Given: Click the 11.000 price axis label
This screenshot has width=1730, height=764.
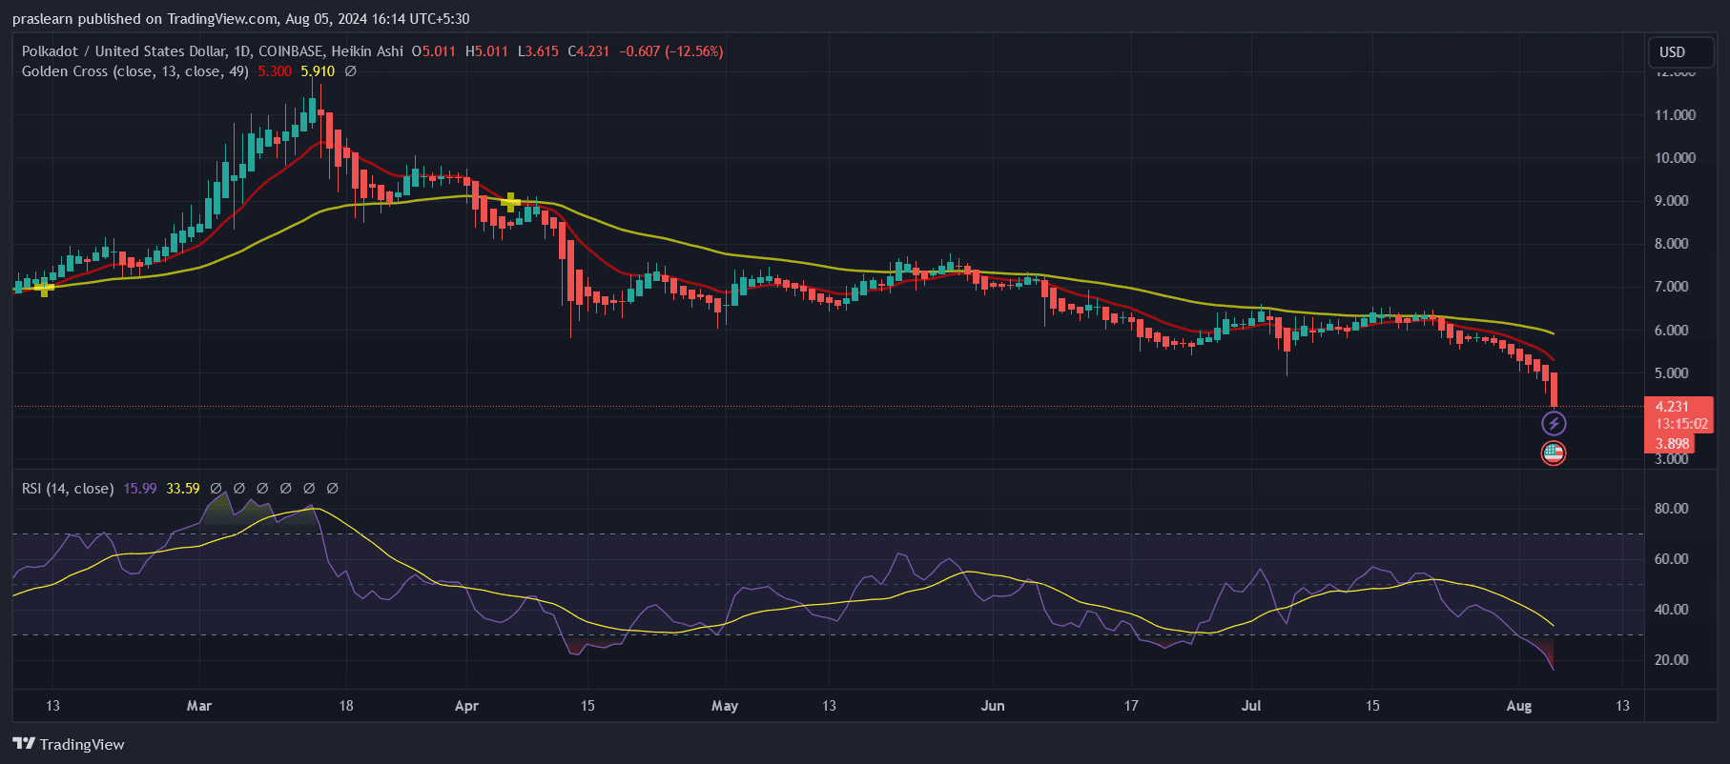Looking at the screenshot, I should coord(1675,115).
